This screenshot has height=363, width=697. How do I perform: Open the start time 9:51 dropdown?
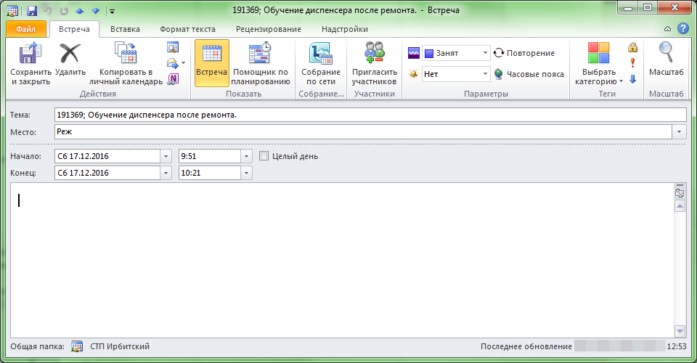[x=247, y=156]
